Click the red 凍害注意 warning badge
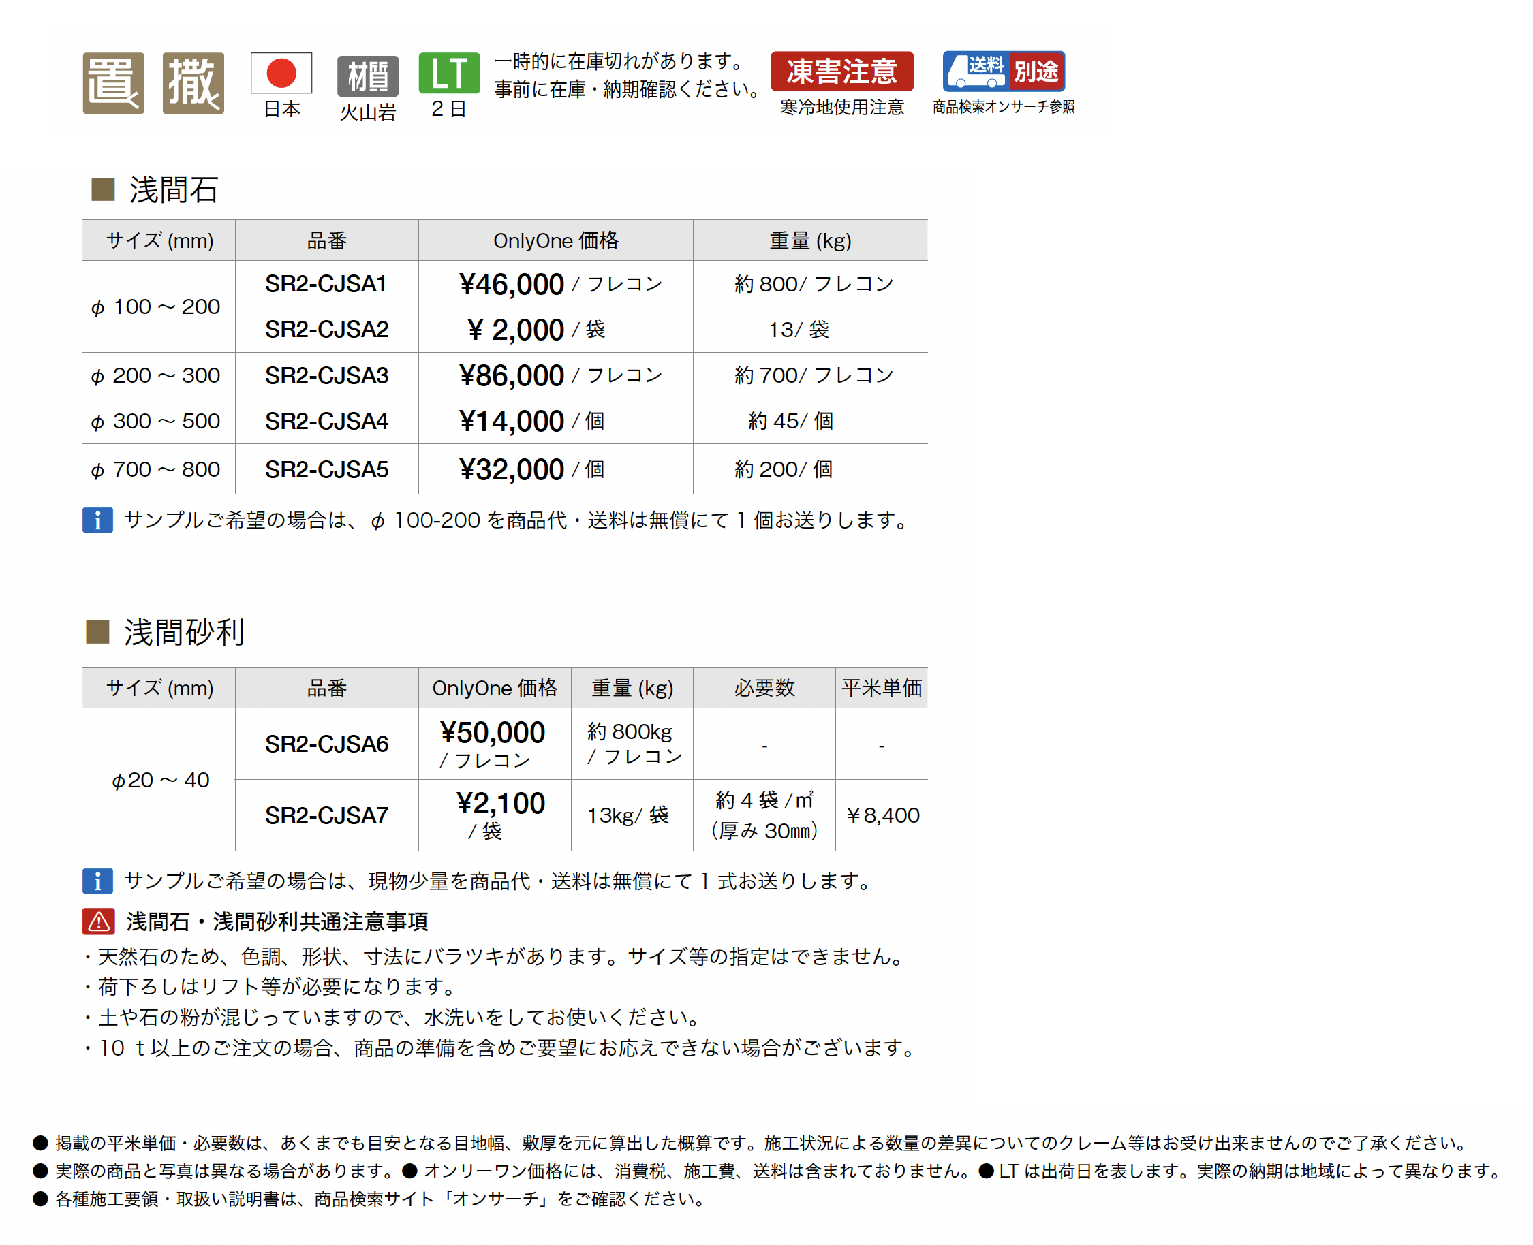The height and width of the screenshot is (1245, 1533). [x=841, y=71]
